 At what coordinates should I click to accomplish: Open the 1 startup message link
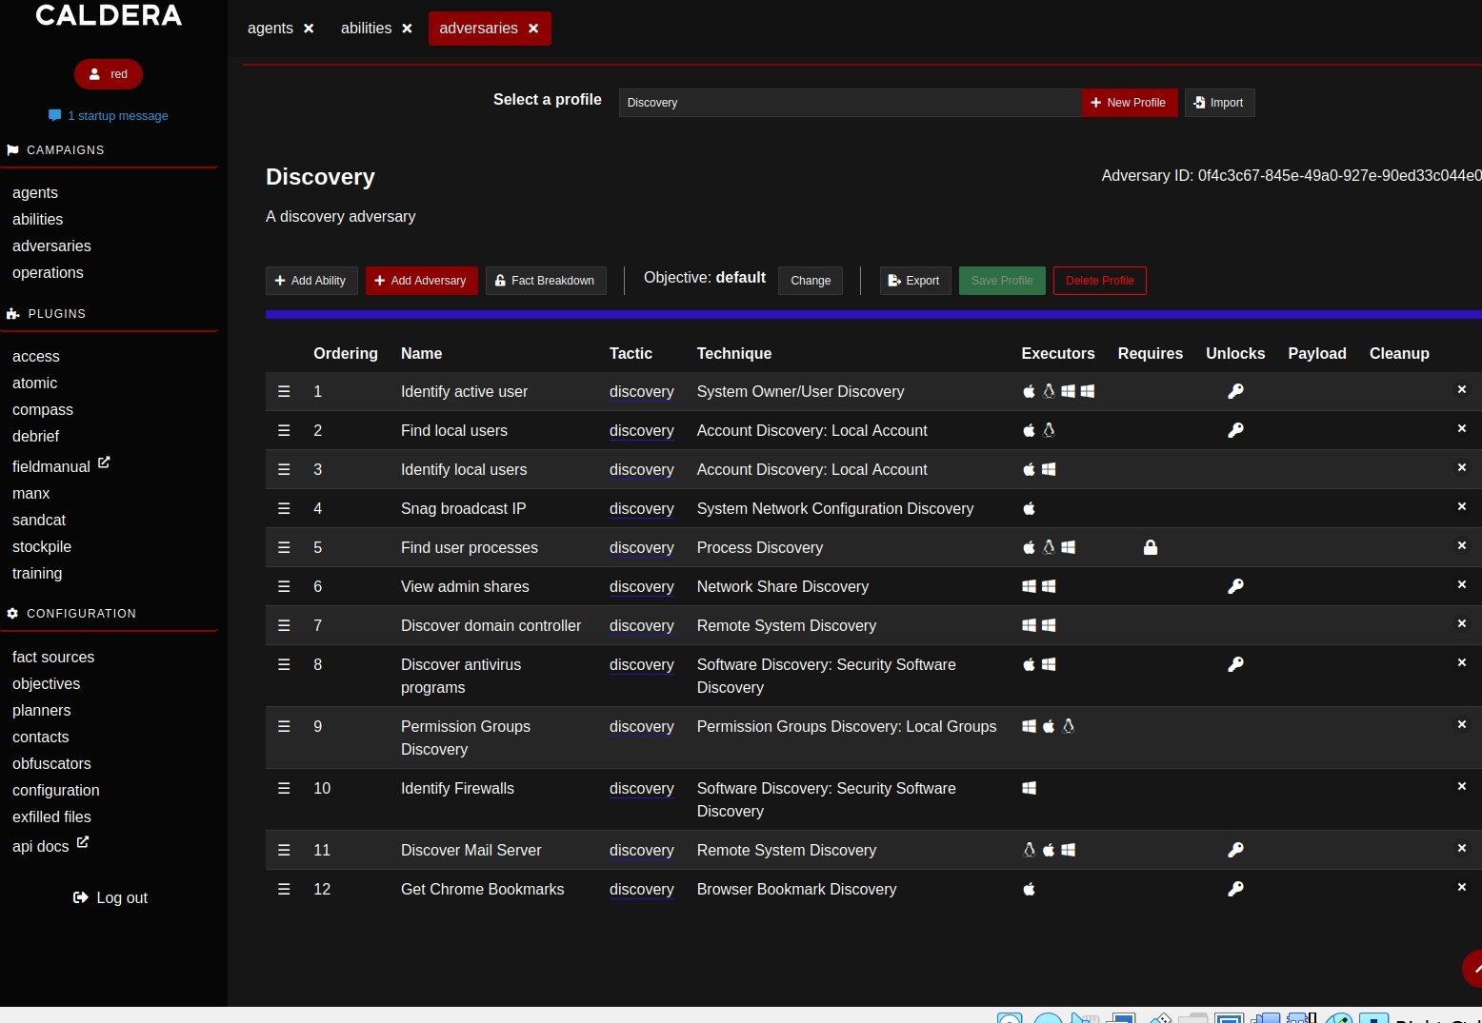tap(109, 115)
